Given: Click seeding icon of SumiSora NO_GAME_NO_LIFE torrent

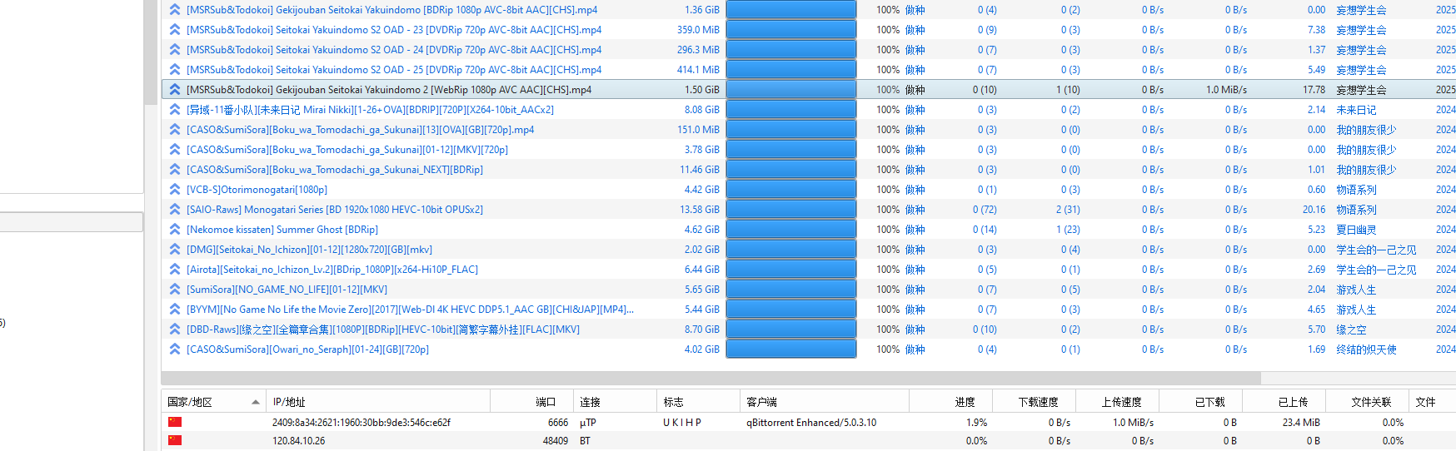Looking at the screenshot, I should 175,290.
